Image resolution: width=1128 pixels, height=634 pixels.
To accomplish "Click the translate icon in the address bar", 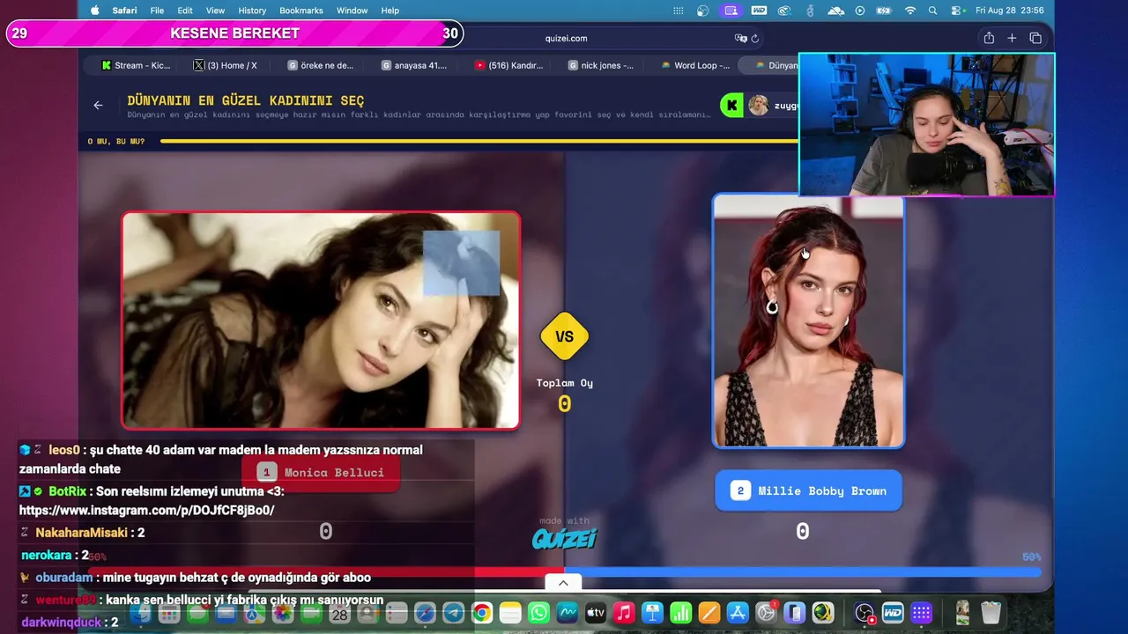I will tap(740, 39).
